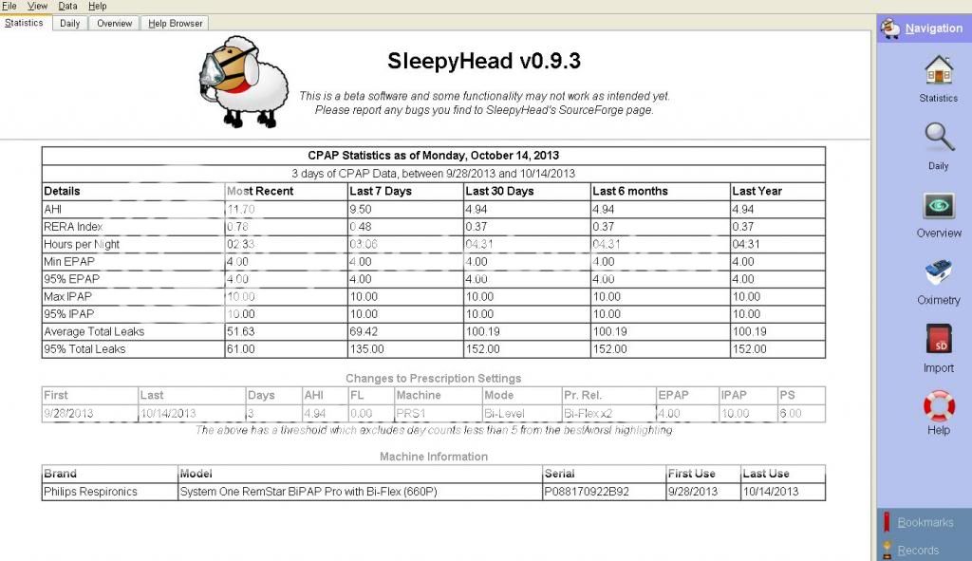Viewport: 972px width, 561px height.
Task: Click the Navigation sheep icon header
Action: (x=890, y=28)
